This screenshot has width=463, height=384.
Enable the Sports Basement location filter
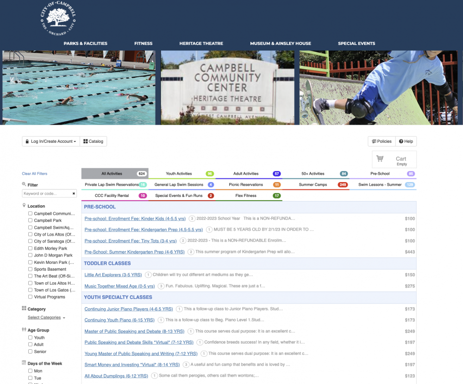[30, 269]
